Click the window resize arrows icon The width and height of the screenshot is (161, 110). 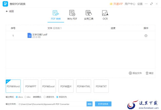(x=151, y=4)
